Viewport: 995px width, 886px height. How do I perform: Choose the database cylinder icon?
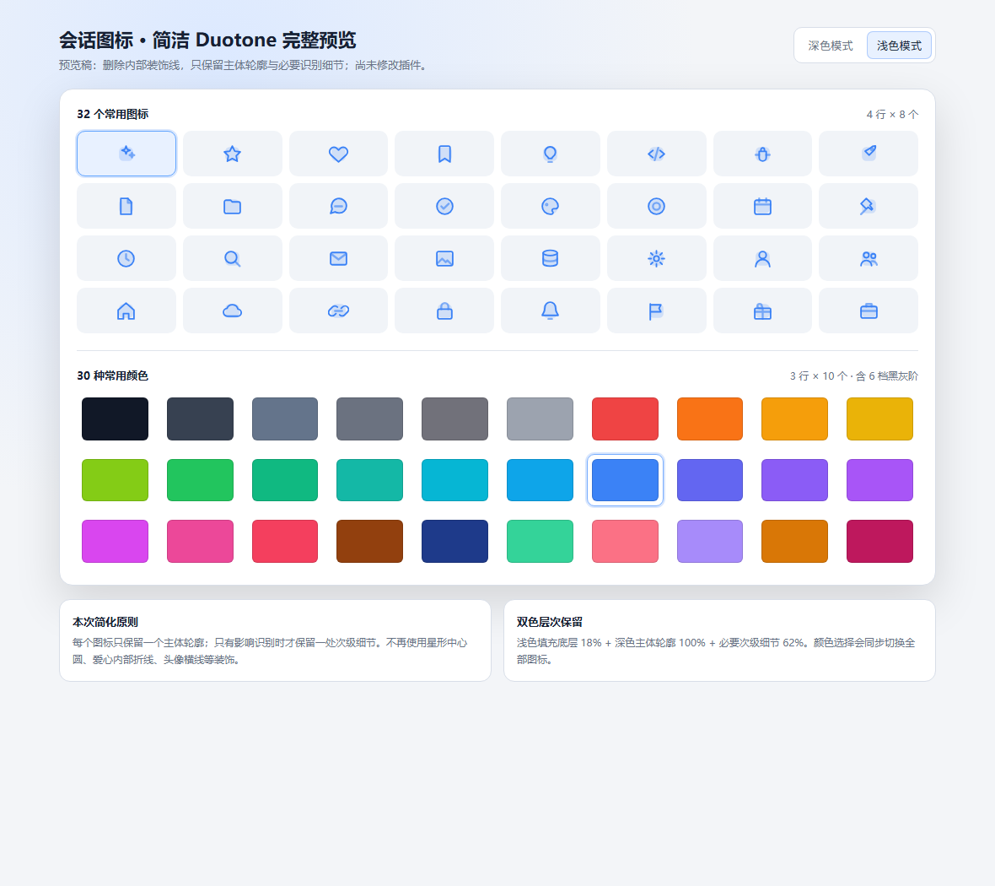[x=550, y=258]
